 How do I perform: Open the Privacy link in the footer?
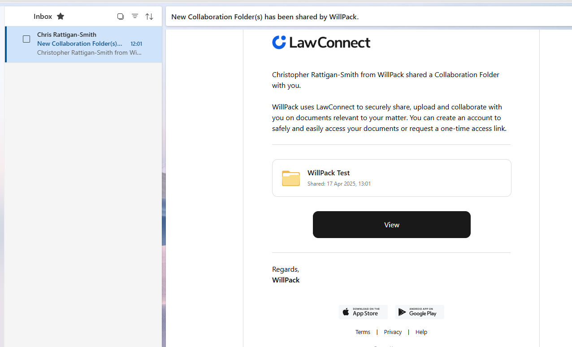coord(392,332)
